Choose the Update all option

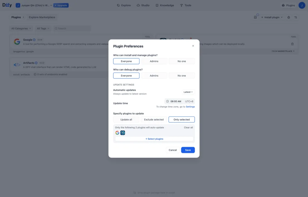pos(126,119)
